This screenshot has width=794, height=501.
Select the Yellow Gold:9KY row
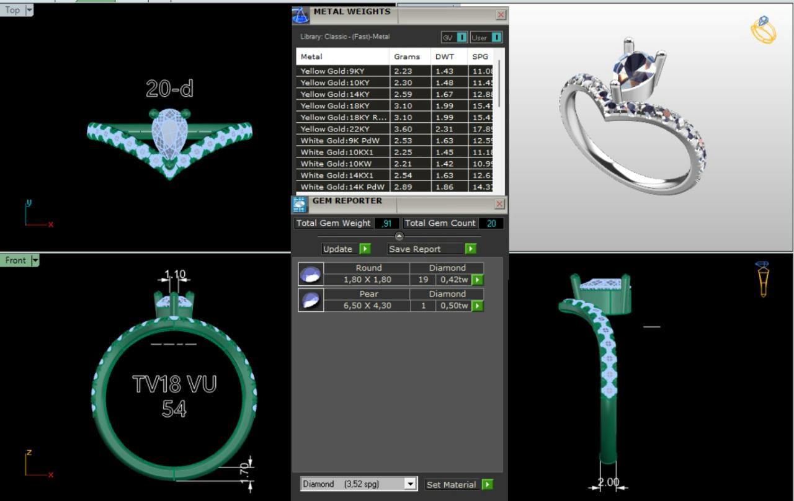tap(395, 71)
